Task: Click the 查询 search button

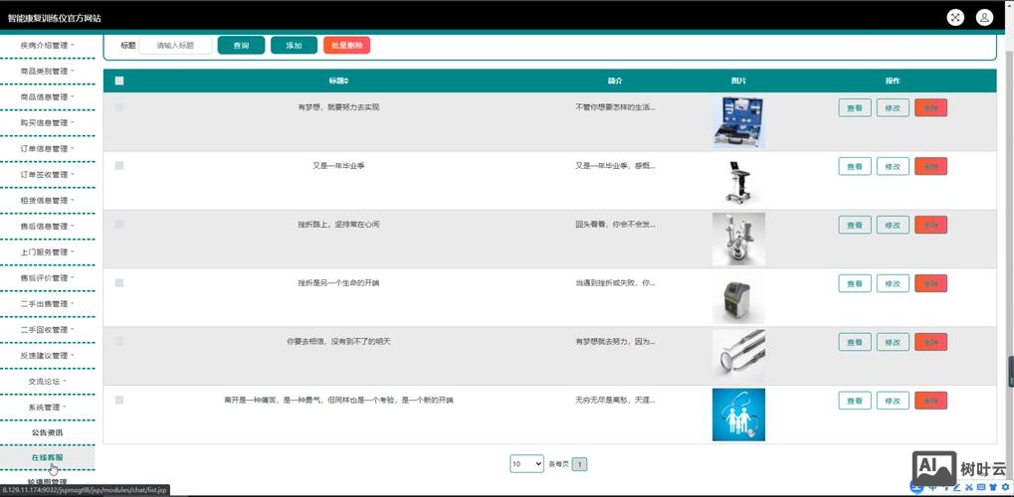Action: click(x=241, y=46)
